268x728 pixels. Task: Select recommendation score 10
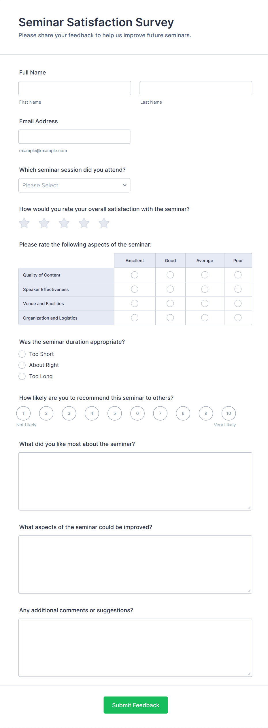pos(229,413)
